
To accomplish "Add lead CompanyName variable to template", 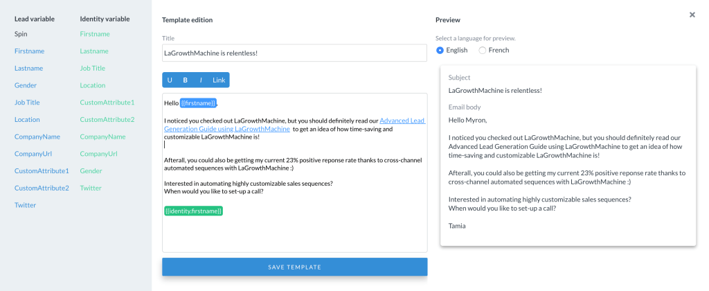I will tap(37, 136).
